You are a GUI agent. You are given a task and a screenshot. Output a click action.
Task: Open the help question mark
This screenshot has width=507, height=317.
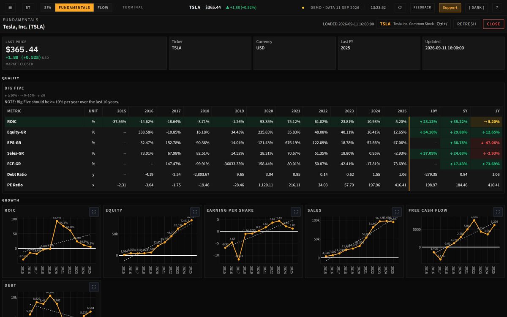pyautogui.click(x=497, y=8)
